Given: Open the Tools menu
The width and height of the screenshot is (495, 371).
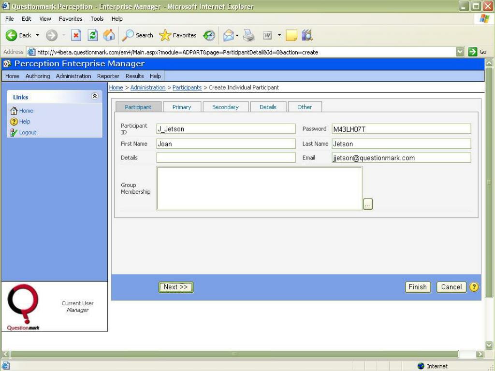Looking at the screenshot, I should pos(97,19).
